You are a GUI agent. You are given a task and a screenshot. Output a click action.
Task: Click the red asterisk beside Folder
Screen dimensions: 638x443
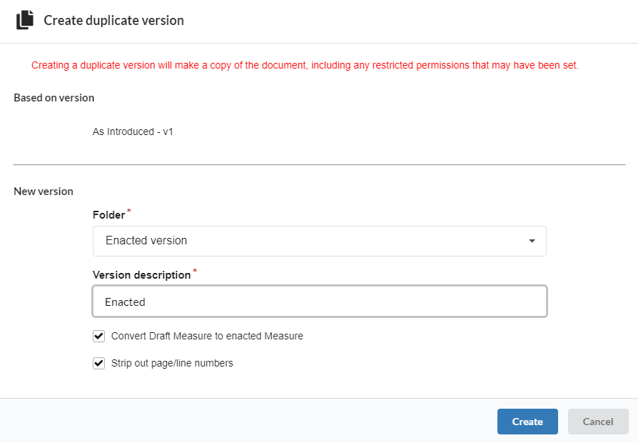(x=129, y=211)
